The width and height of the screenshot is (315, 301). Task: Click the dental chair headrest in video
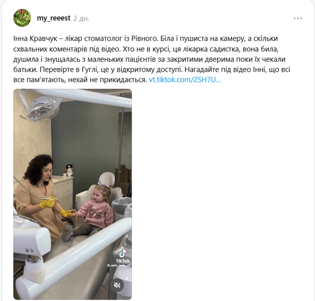pos(107,179)
